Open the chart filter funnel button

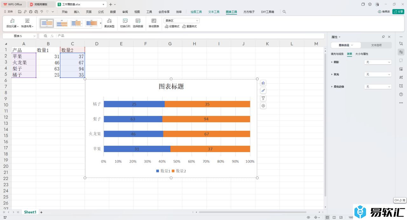(263, 98)
